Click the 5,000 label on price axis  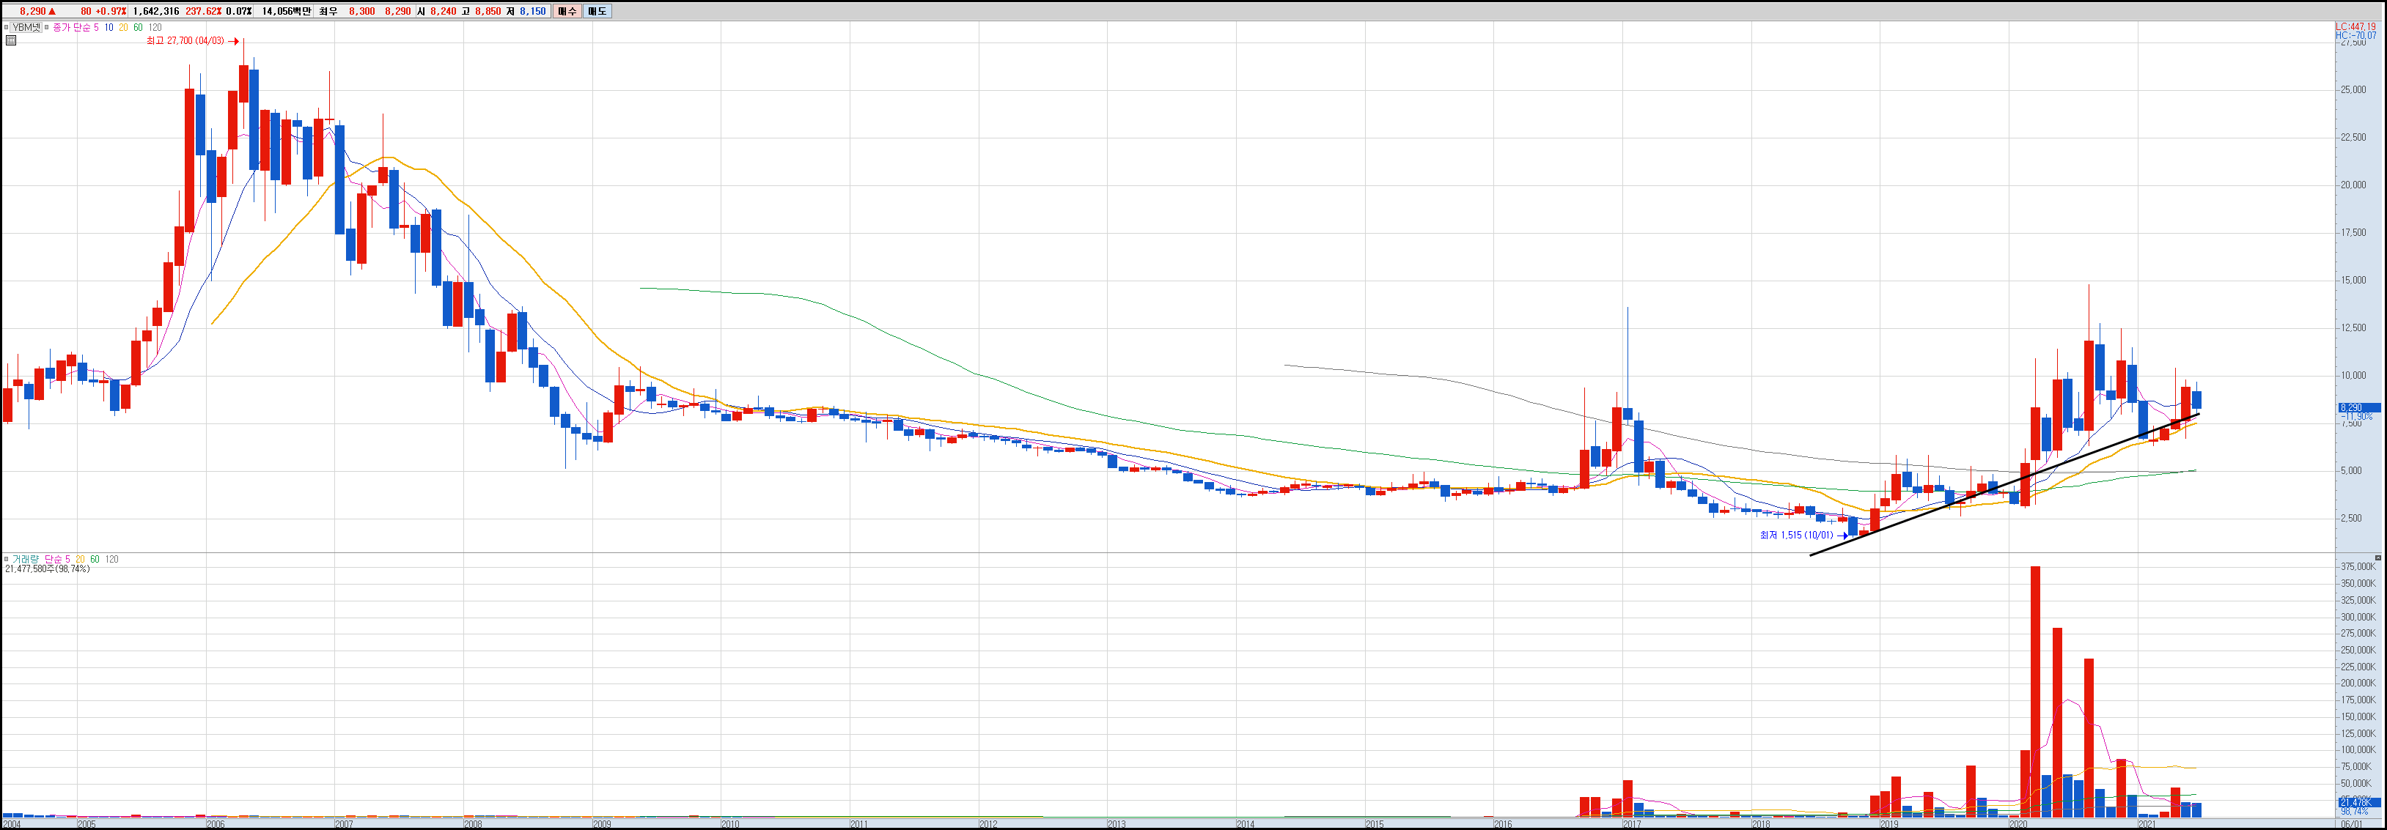(x=2351, y=470)
